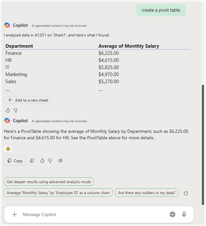
Task: Choose Get deeper results using advanced analysis mode
Action: (x=48, y=181)
